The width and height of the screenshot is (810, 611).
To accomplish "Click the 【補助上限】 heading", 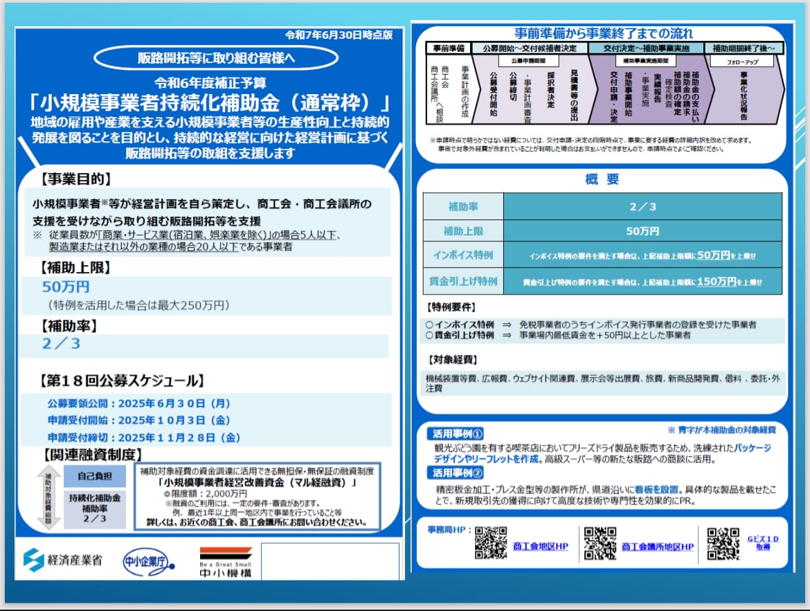I will (x=75, y=268).
